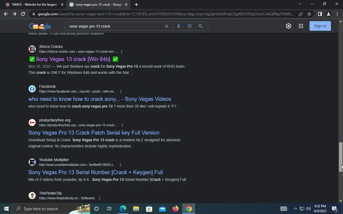Open options for the productkeyfree.org result

[x=122, y=125]
